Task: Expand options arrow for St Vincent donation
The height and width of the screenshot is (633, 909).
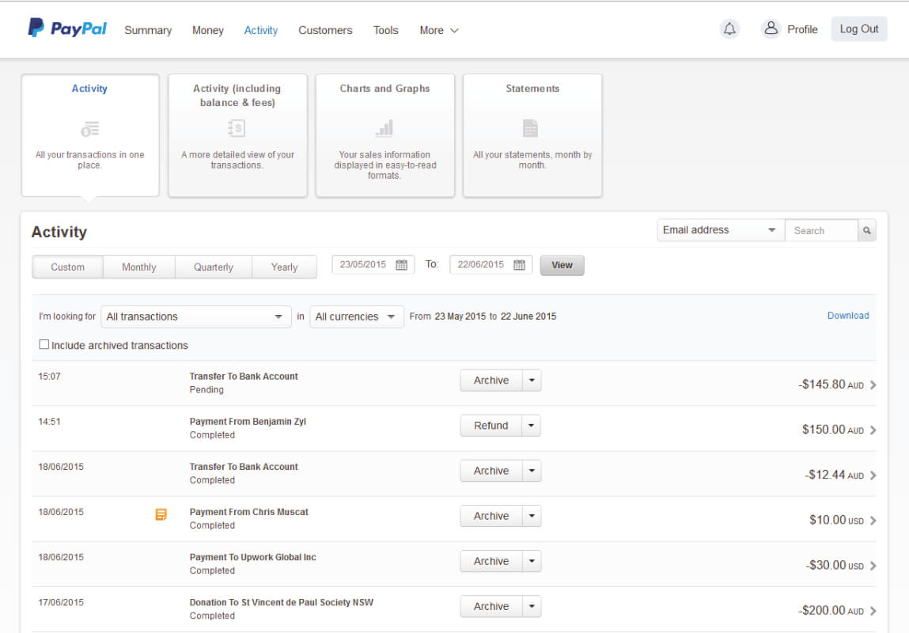Action: 532,606
